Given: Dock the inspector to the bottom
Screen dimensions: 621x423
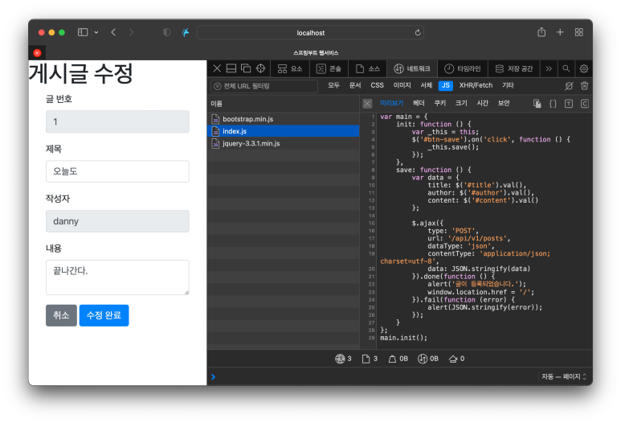Looking at the screenshot, I should [231, 68].
